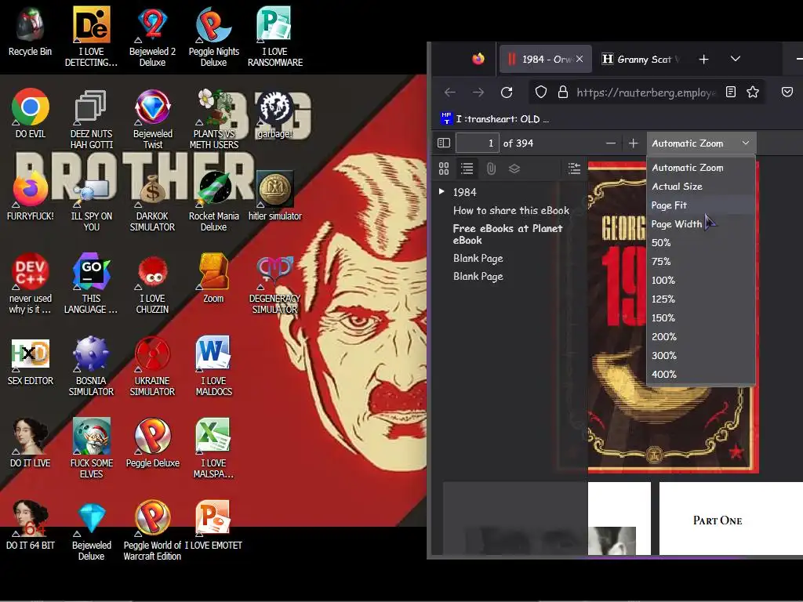Set zoom to 400%
The width and height of the screenshot is (803, 602).
(x=700, y=374)
